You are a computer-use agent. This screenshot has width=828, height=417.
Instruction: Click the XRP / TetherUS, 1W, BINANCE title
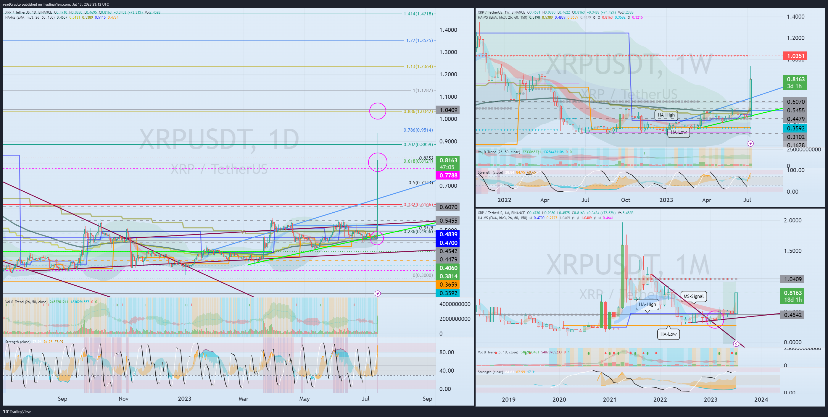click(501, 12)
